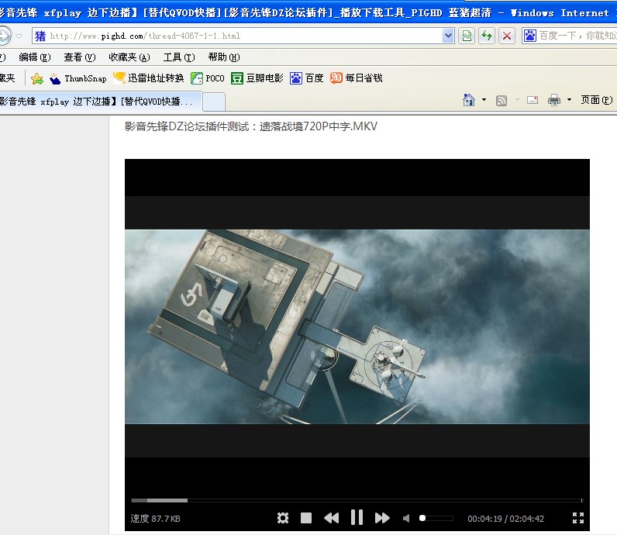Click the RSS feeds icon

[x=502, y=100]
